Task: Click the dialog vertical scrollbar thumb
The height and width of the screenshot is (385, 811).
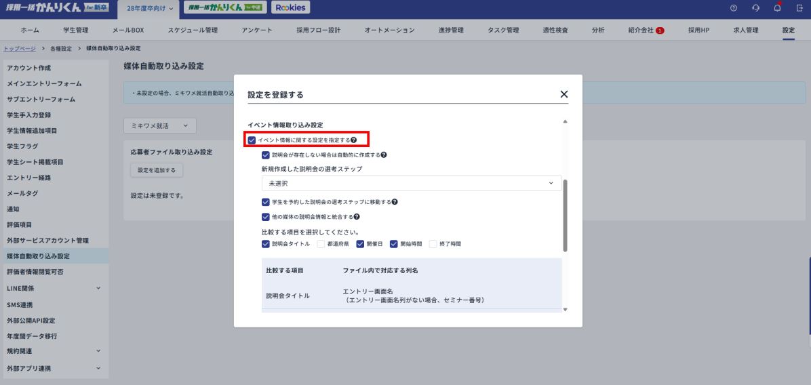Action: [565, 216]
